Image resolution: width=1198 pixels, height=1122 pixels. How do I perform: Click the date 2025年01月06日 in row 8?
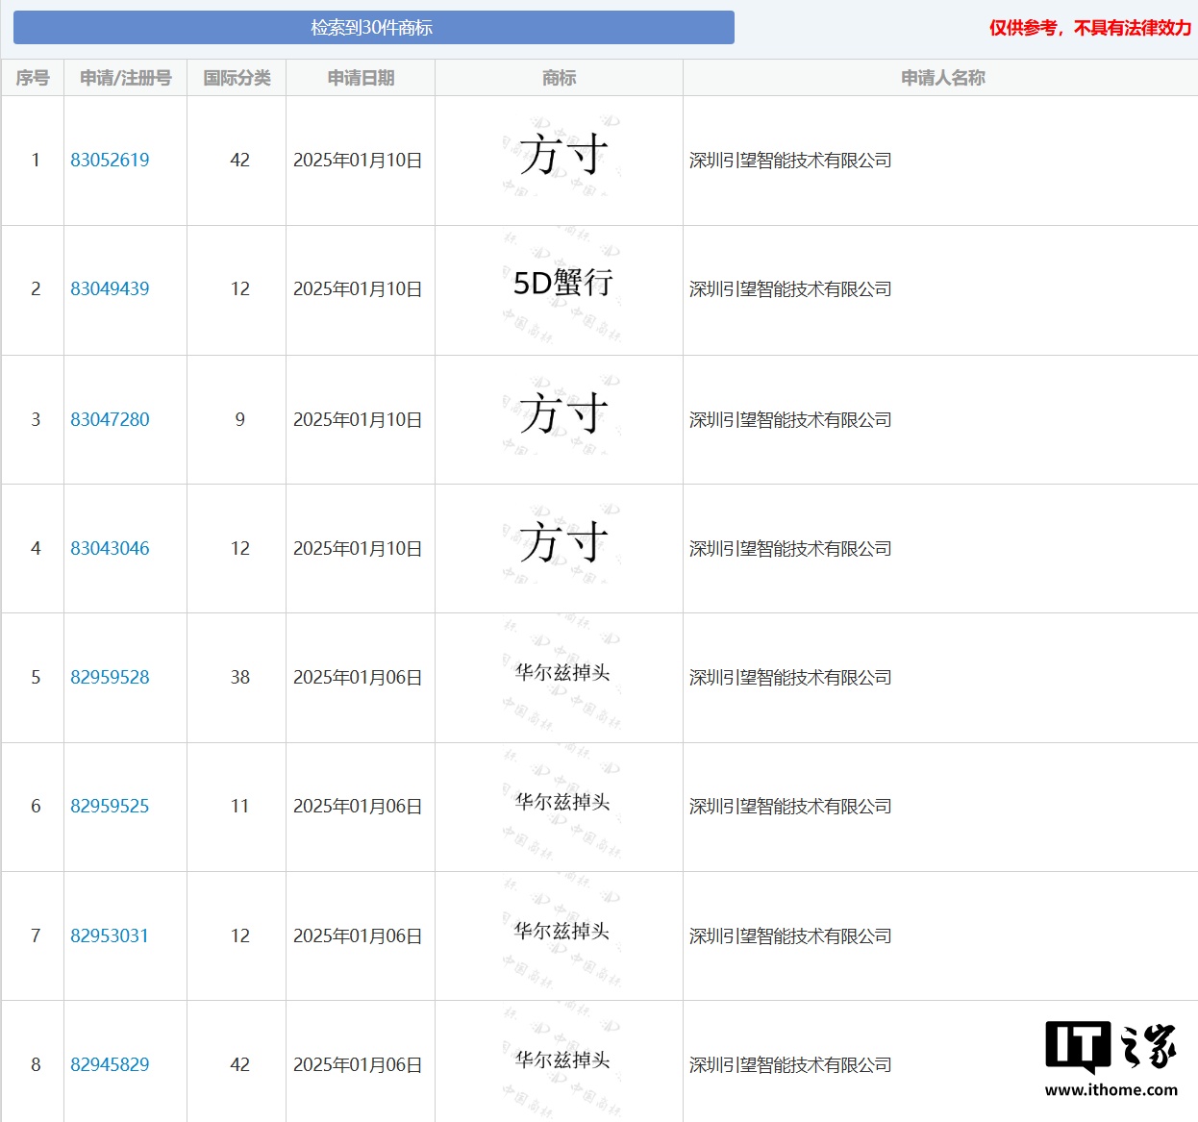358,1065
